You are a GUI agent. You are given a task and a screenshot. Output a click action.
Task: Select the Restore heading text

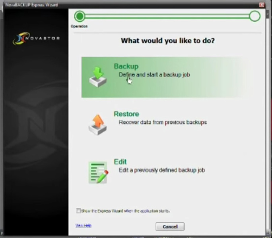tap(126, 114)
